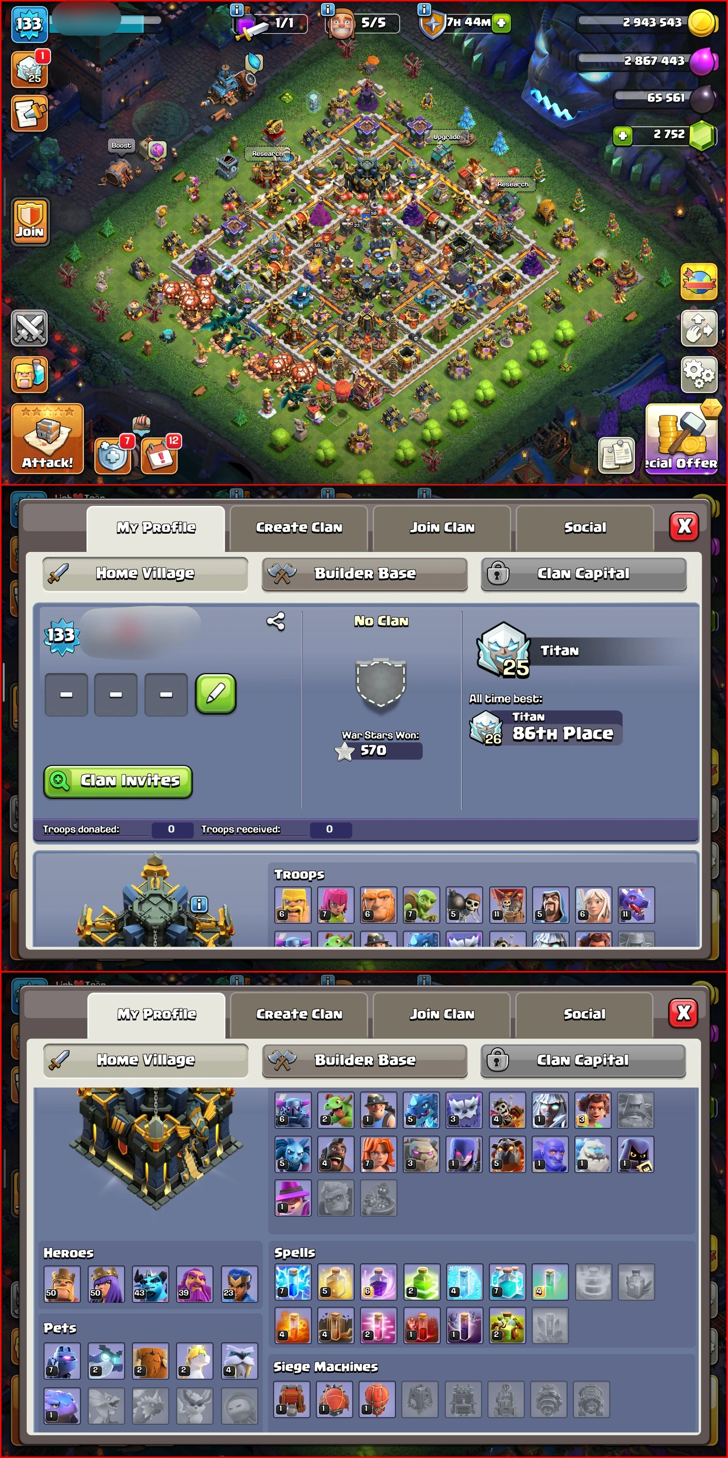Open the layout editor hand icon
The height and width of the screenshot is (1458, 728).
698,328
